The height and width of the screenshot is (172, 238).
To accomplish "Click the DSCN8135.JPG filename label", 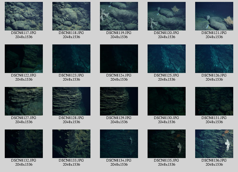I will (x=167, y=160).
